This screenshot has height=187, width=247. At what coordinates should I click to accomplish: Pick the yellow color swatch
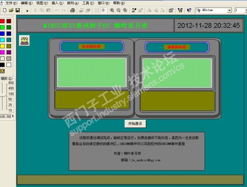click(x=2, y=46)
